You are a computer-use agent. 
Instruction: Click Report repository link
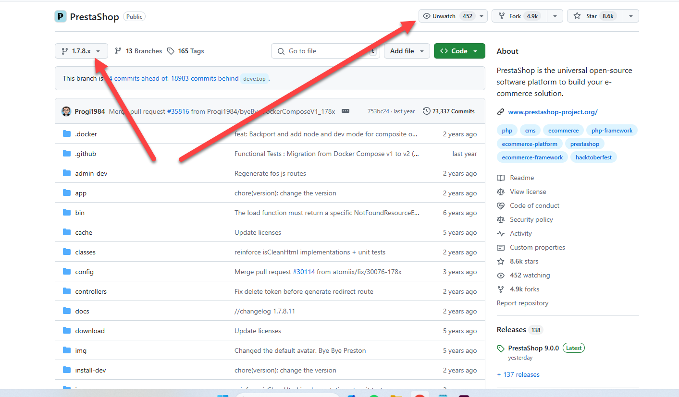click(522, 303)
